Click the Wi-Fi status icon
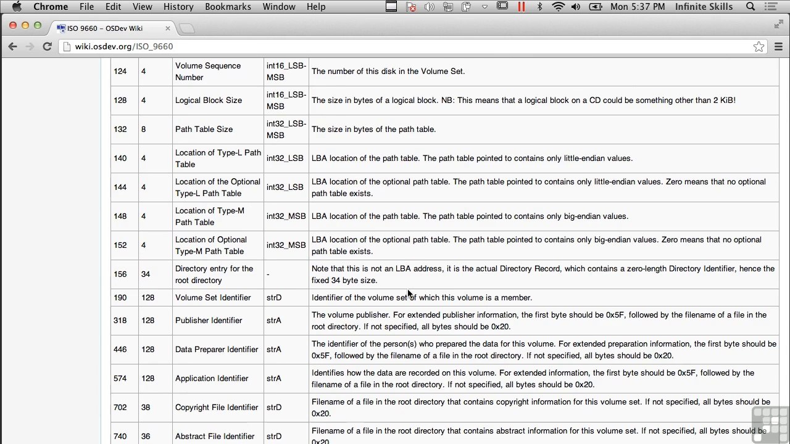This screenshot has width=790, height=444. pos(558,7)
